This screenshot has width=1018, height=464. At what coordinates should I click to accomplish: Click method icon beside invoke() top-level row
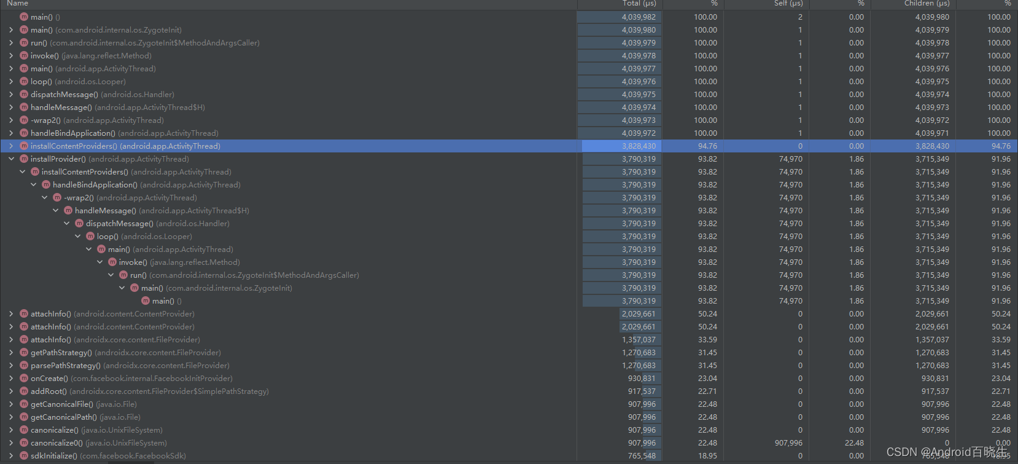click(x=24, y=55)
